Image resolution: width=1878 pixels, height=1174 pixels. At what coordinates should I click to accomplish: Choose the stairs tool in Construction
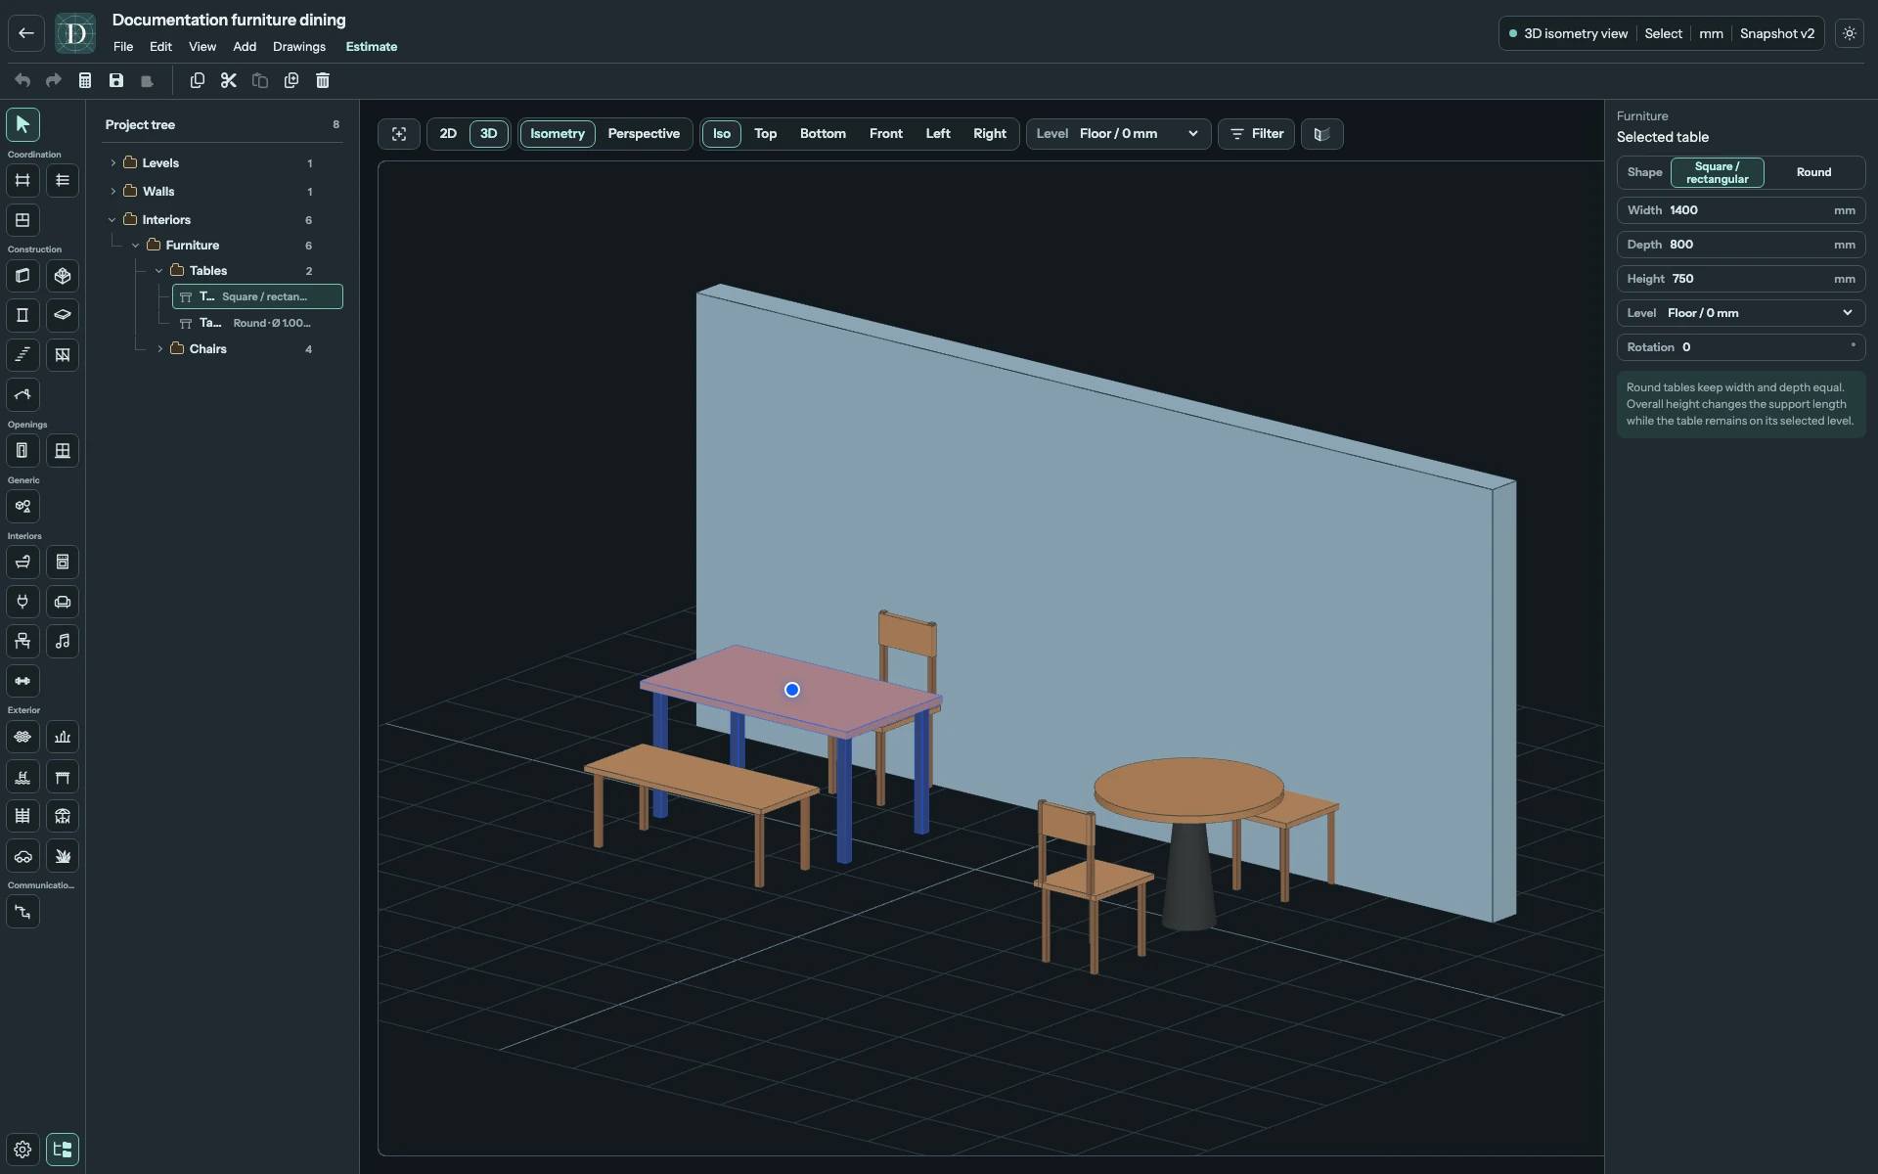[x=22, y=355]
